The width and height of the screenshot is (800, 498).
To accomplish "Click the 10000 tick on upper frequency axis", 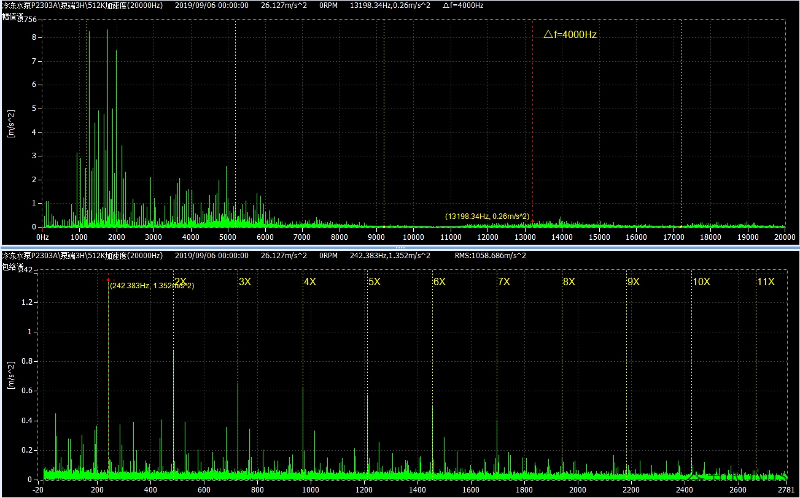I will point(413,237).
